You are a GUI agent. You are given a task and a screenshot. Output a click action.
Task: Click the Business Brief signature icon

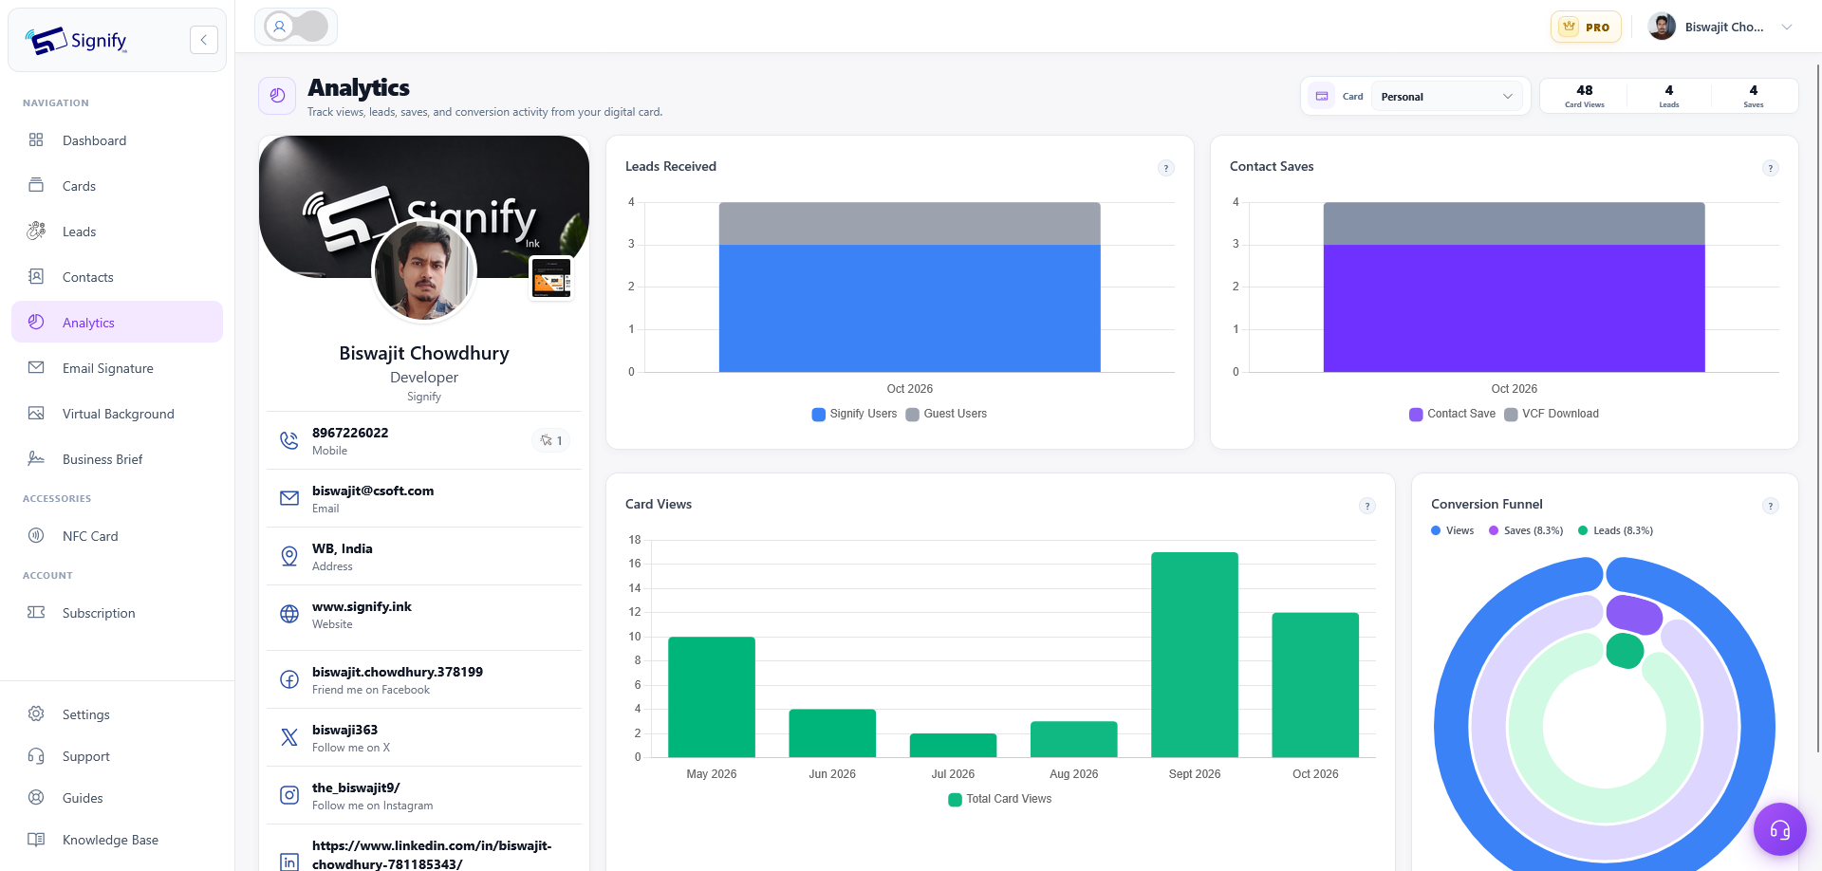(36, 458)
